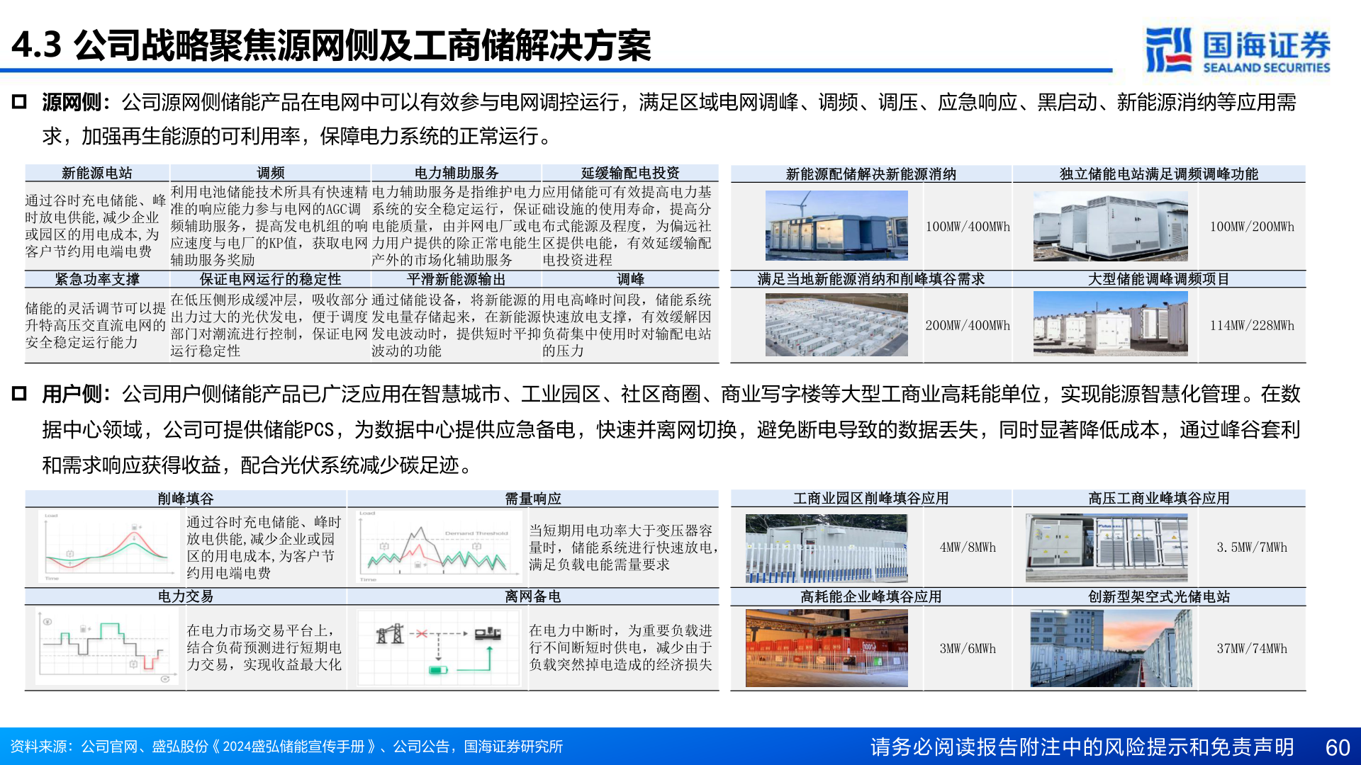Click the 国海证券 company logo
This screenshot has height=765, width=1361.
coord(1269,44)
